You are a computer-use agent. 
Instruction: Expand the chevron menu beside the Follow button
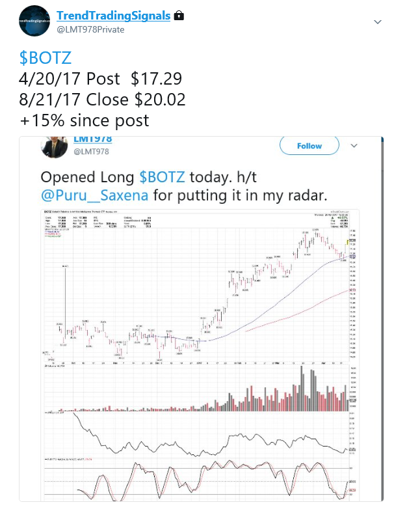click(354, 146)
